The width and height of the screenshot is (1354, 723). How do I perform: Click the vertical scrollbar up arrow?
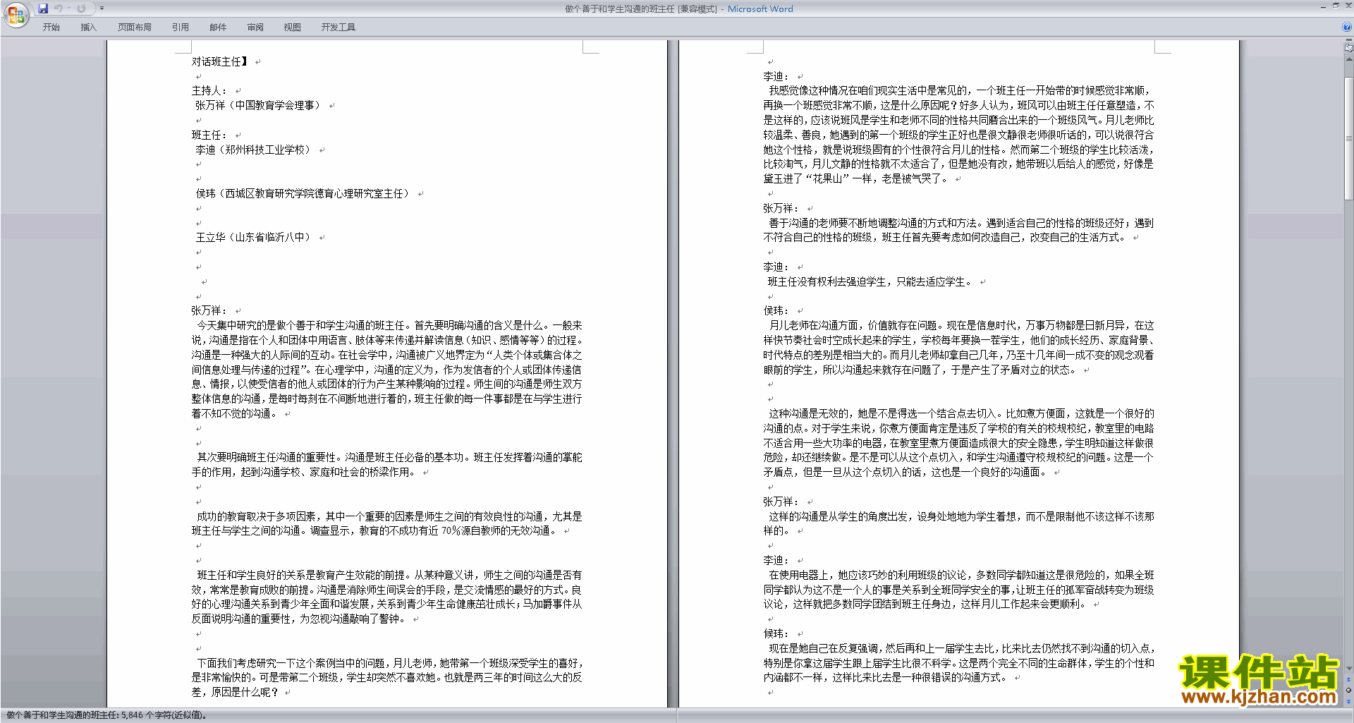[1349, 59]
